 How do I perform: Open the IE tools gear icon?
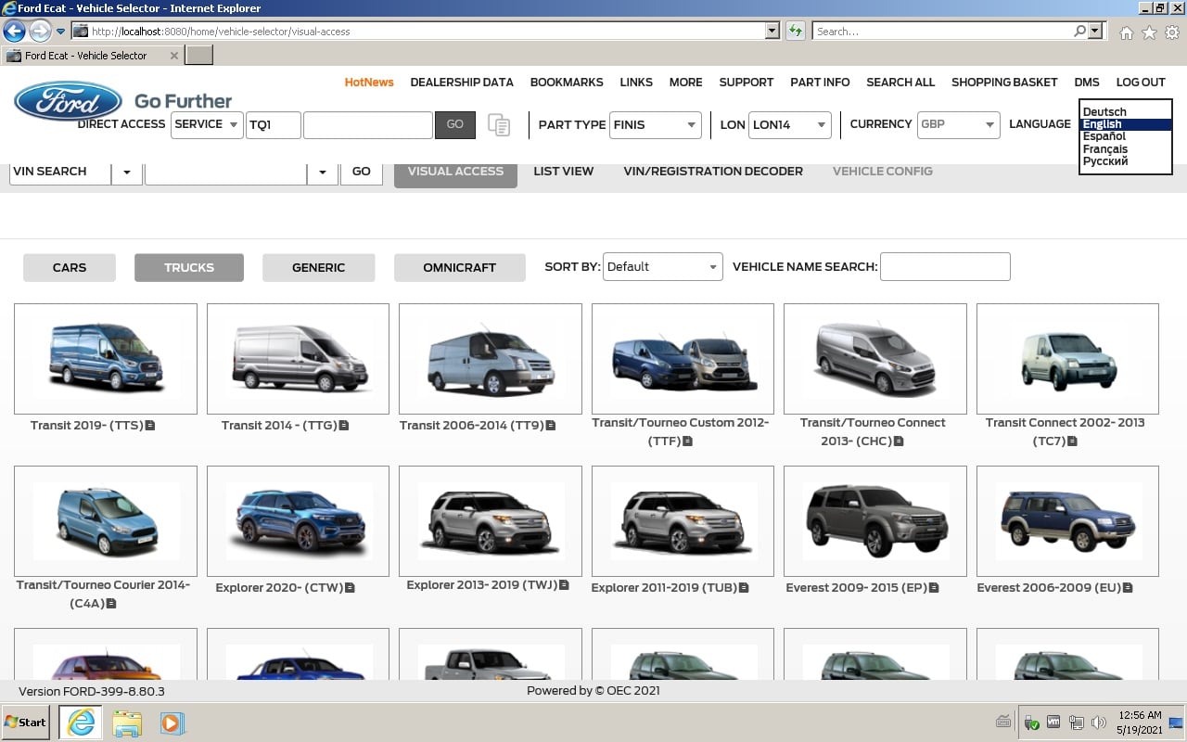tap(1172, 32)
